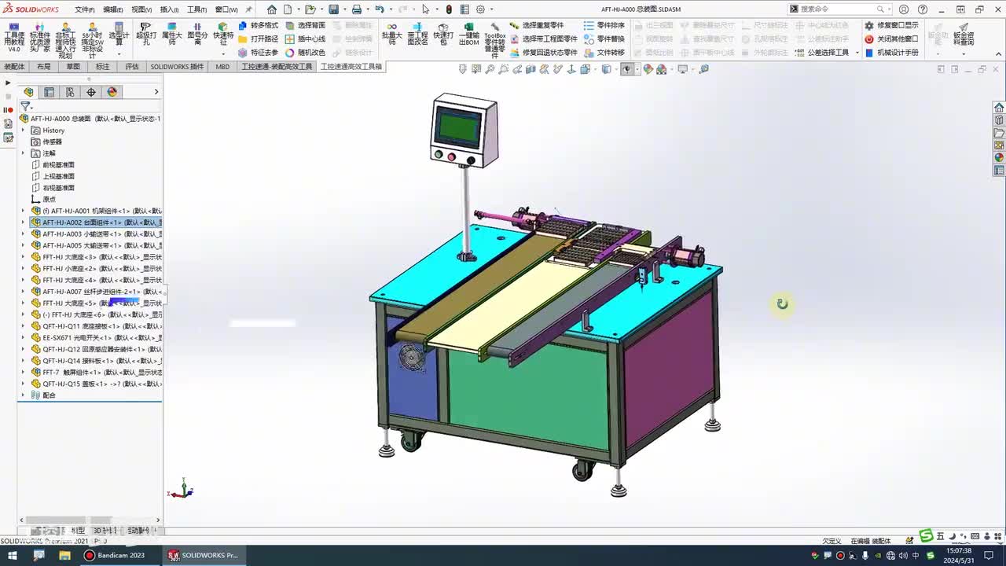
Task: Open the DimXpertManager crosshair tab
Action: pyautogui.click(x=91, y=92)
